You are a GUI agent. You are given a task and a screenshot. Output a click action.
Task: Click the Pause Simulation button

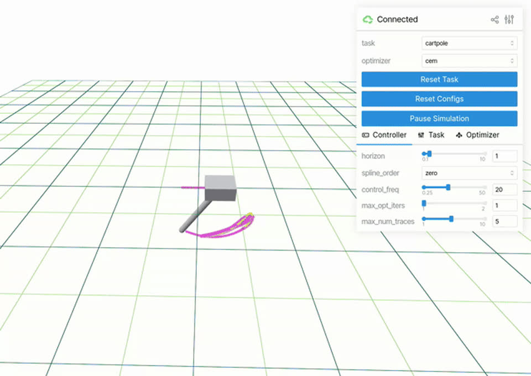439,118
